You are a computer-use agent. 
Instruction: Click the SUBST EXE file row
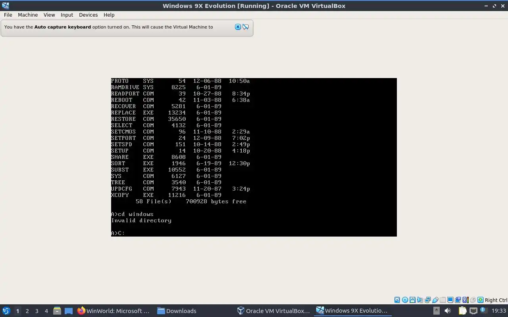click(166, 170)
